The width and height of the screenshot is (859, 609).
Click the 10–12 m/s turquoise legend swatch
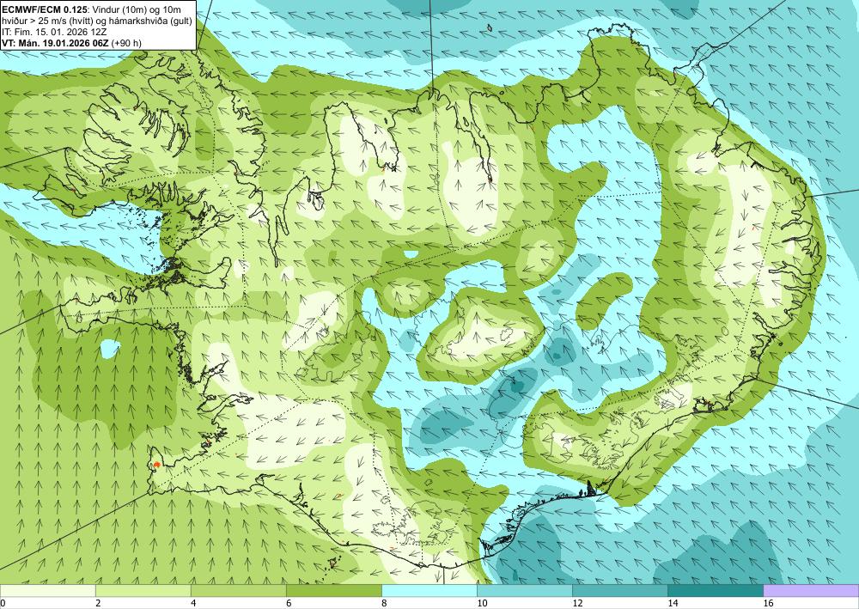click(525, 590)
